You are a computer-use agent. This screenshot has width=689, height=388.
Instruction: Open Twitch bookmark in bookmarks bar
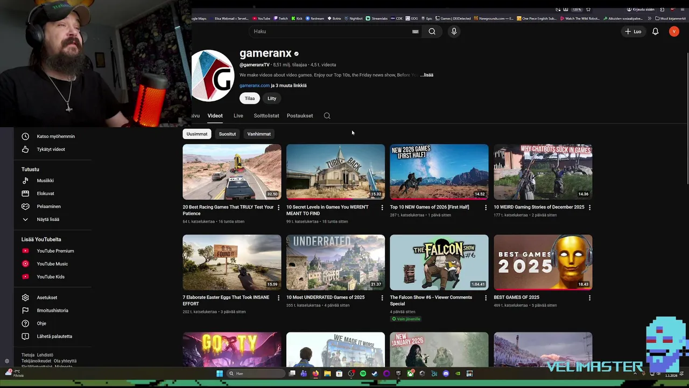(280, 18)
